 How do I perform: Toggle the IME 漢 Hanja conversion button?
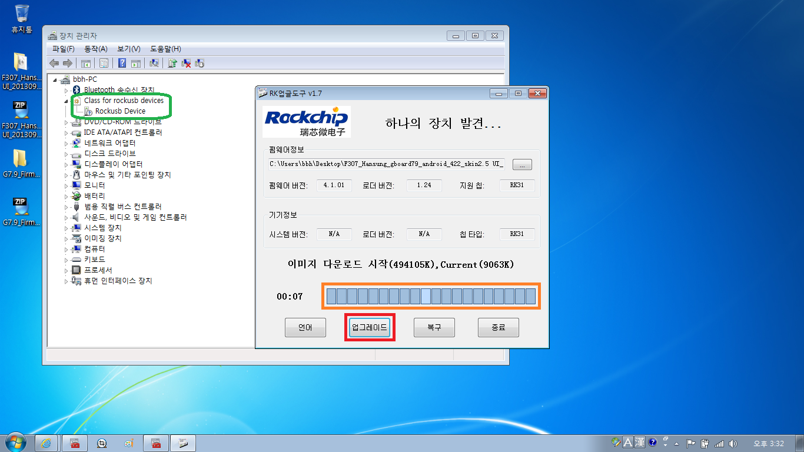coord(640,443)
